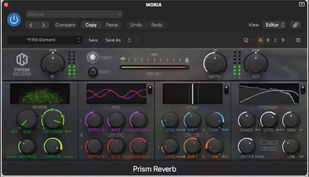Toggle the MOD section enable switch

tap(150, 90)
